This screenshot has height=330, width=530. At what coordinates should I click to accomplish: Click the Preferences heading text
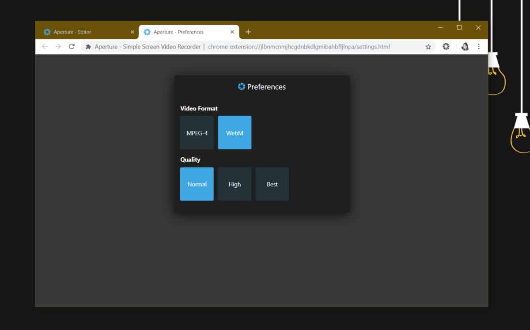266,87
